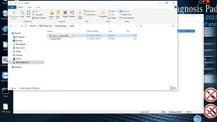
Task: Open the File tab
Action: (12, 7)
